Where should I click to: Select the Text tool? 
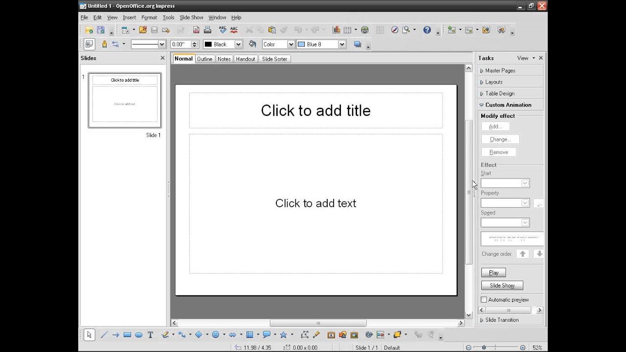[151, 335]
